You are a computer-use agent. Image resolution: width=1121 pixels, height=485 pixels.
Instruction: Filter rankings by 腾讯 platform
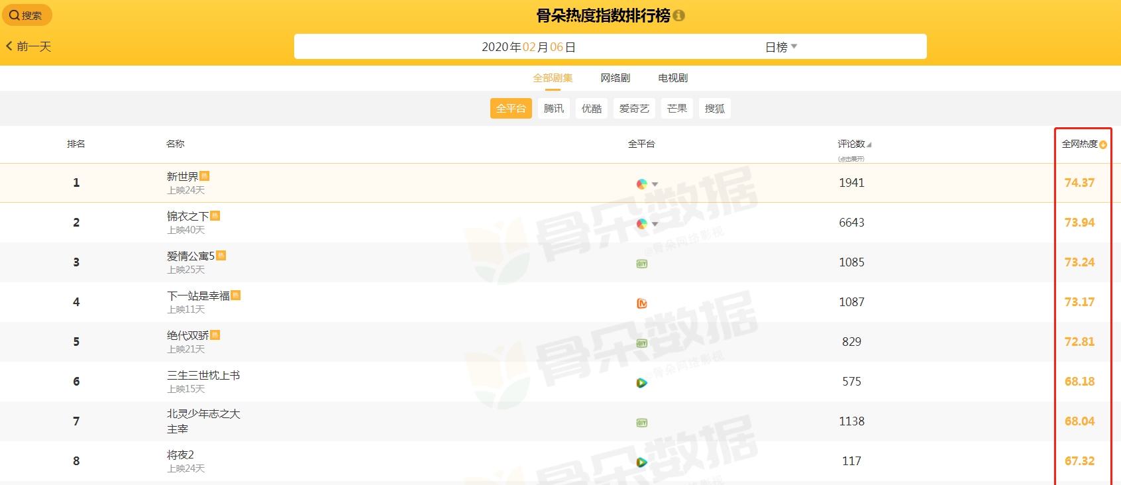pos(554,109)
